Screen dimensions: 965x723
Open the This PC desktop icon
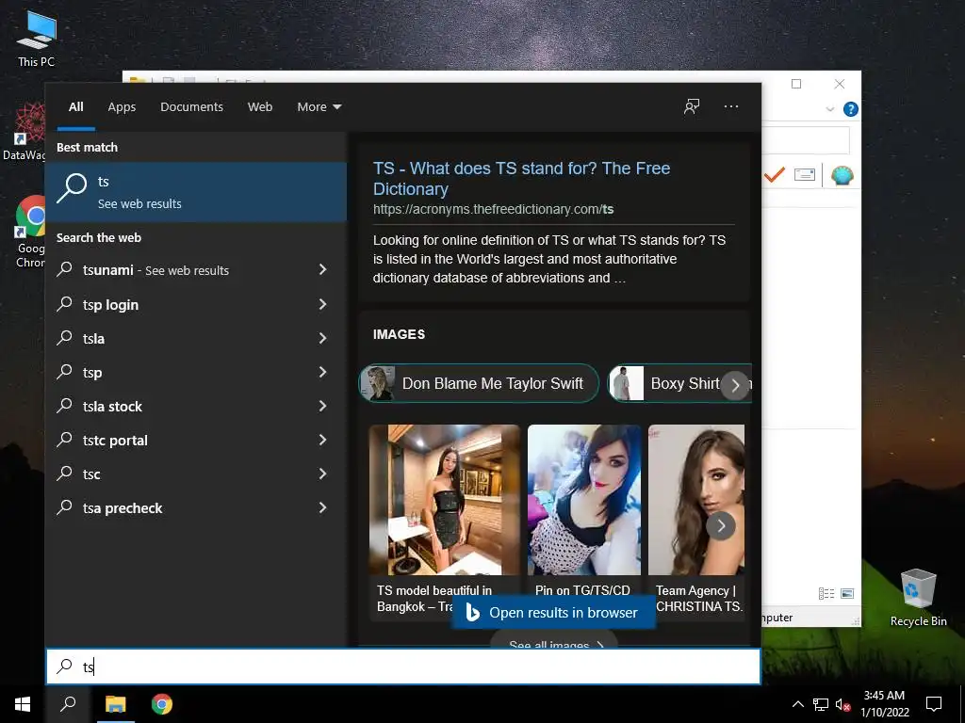coord(36,40)
